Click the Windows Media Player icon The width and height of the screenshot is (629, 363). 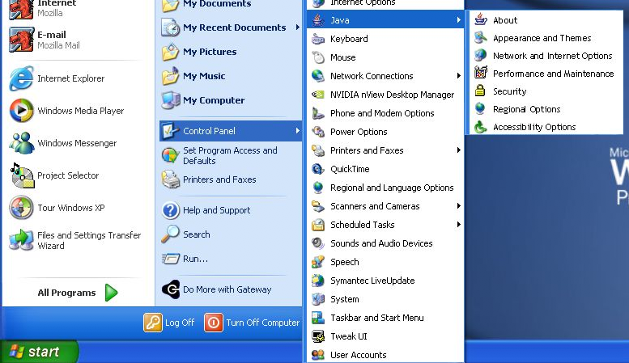coord(21,111)
